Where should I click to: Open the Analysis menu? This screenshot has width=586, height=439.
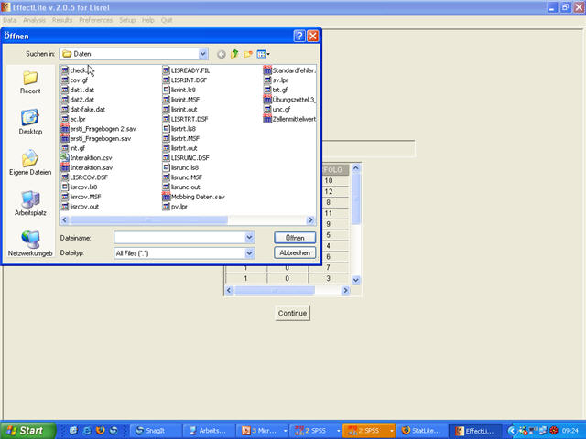click(34, 19)
